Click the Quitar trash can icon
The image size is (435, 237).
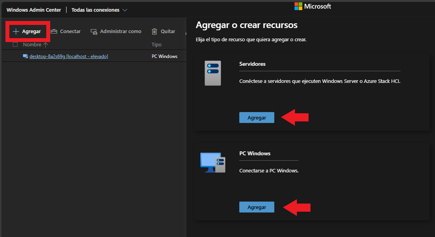[154, 32]
